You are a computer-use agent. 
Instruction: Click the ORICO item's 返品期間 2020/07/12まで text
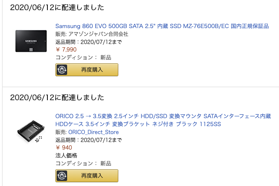click(x=89, y=140)
